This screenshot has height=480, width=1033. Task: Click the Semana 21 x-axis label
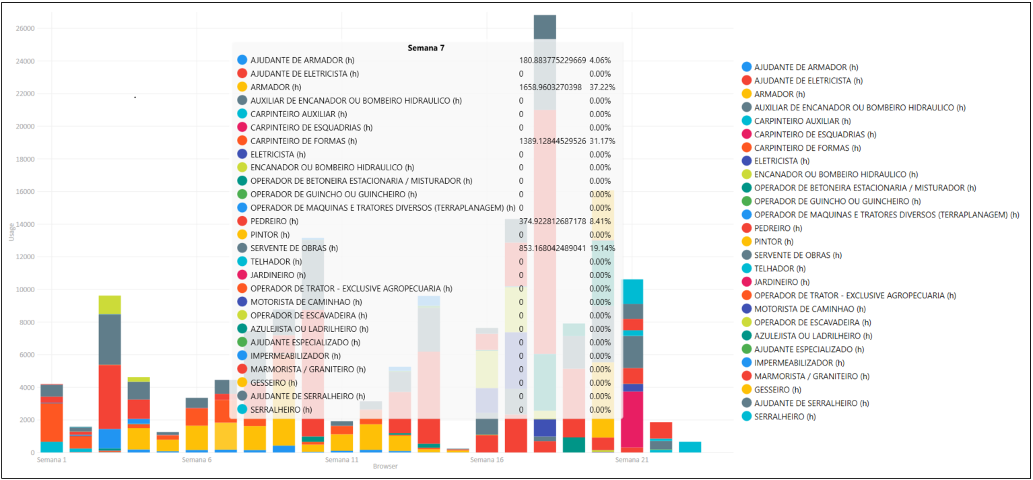coord(631,460)
